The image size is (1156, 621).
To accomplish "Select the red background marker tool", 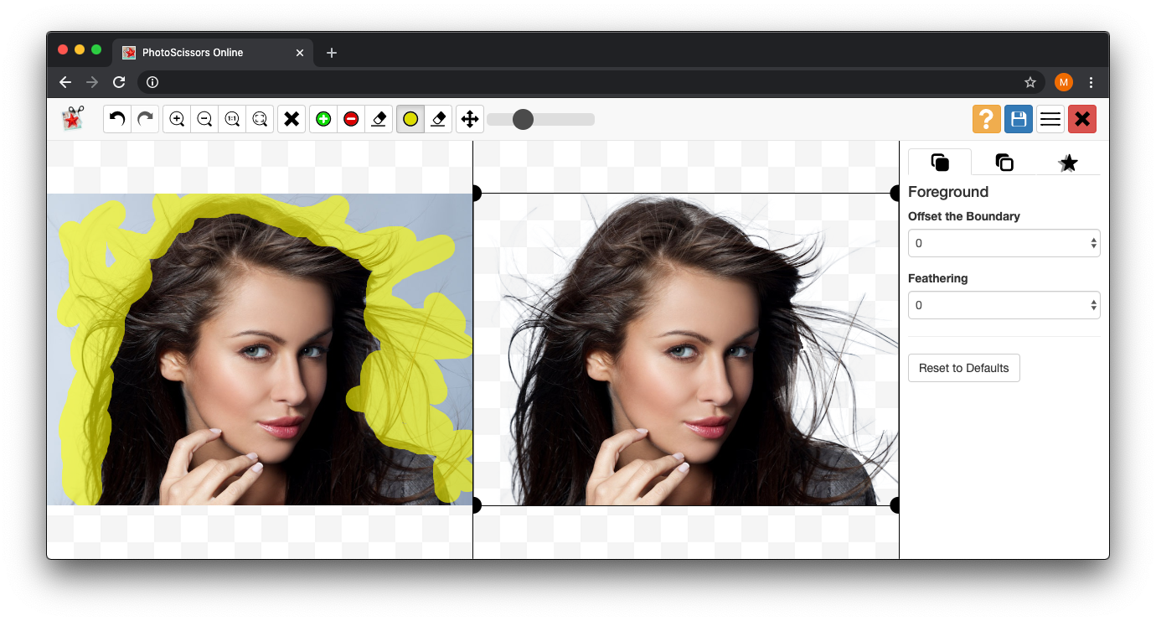I will point(350,119).
